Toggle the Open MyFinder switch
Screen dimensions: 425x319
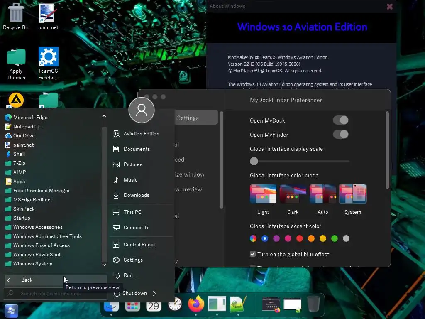341,134
